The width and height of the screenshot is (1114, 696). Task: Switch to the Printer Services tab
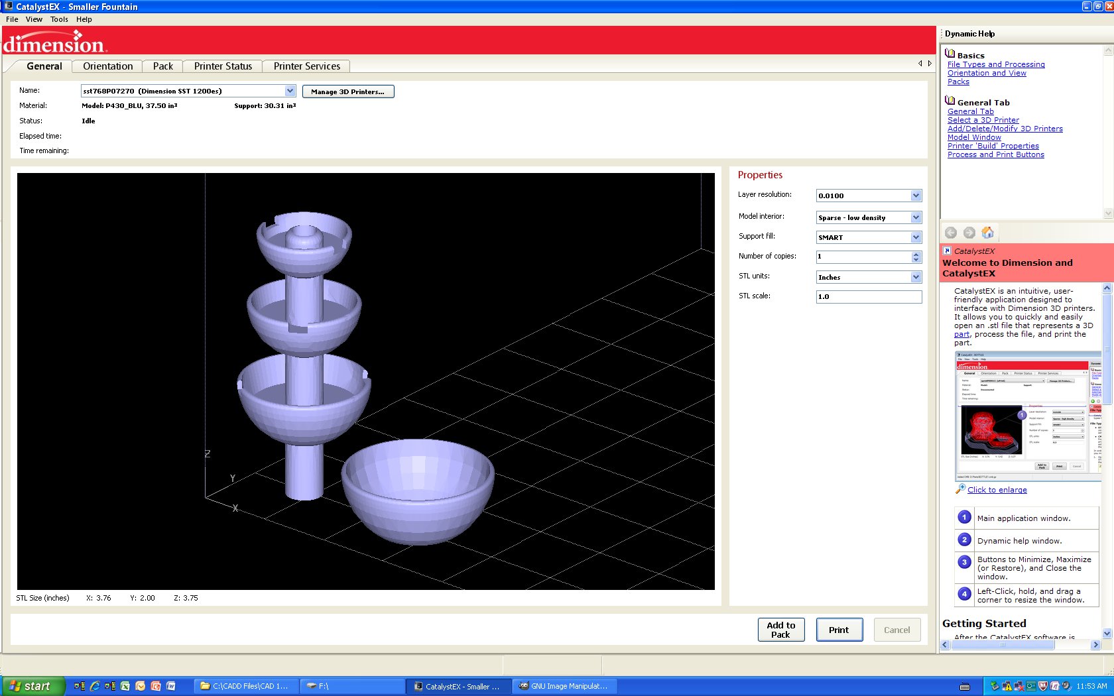(x=307, y=66)
